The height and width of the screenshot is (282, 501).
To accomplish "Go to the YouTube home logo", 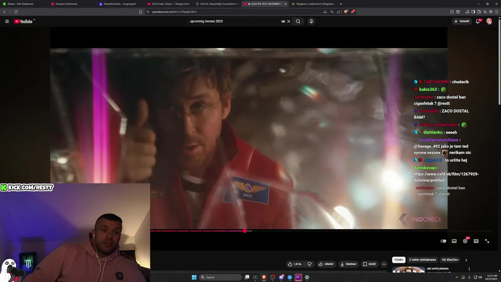I will pos(23,22).
